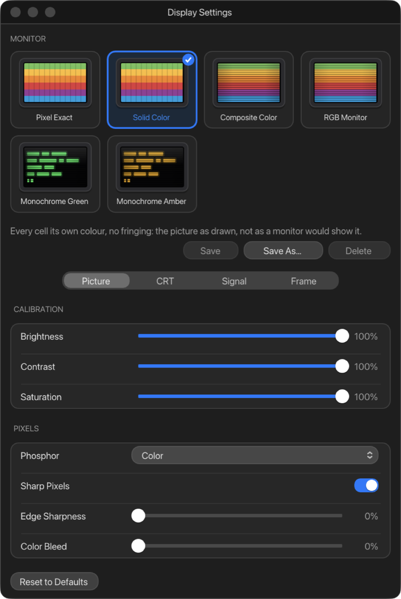Click the Display Settings window title
401x599 pixels.
point(199,12)
